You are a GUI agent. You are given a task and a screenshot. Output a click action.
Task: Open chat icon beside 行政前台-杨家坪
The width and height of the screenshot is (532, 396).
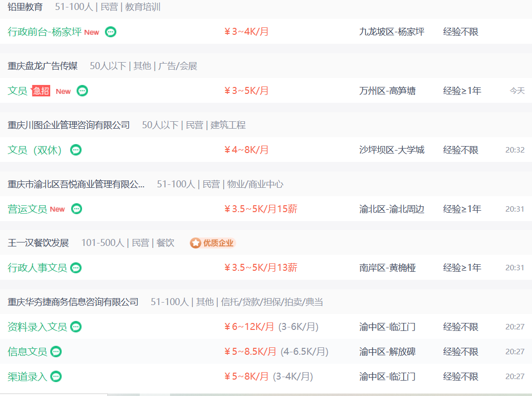pyautogui.click(x=110, y=32)
